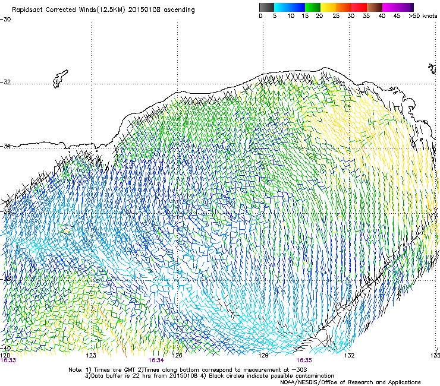Click the legend label '35'
This screenshot has height=386, width=440.
tap(366, 16)
